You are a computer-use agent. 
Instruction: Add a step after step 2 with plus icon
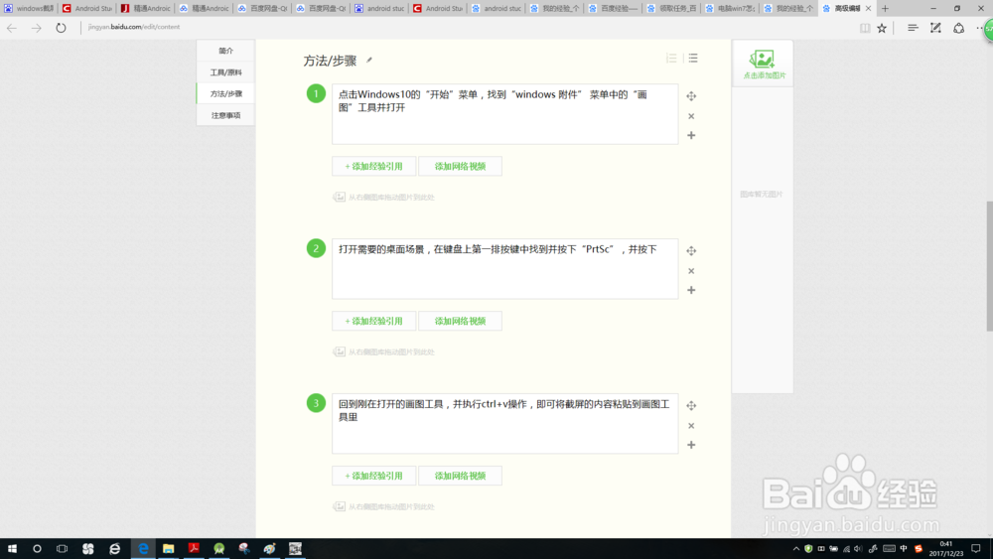click(691, 290)
